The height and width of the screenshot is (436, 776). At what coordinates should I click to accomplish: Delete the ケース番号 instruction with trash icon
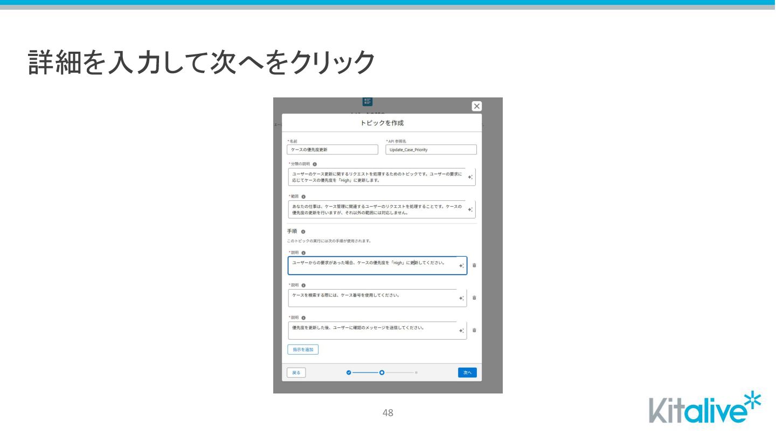(x=474, y=298)
